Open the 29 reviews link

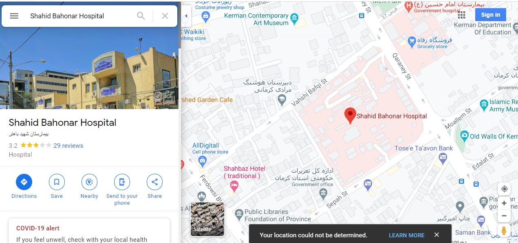tap(68, 146)
